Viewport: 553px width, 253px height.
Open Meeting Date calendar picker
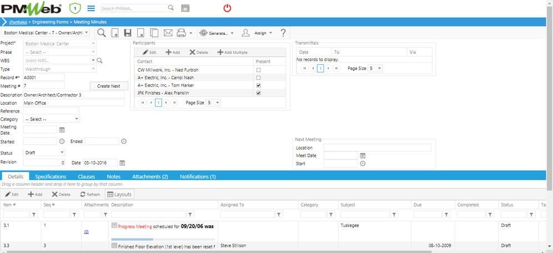[62, 130]
